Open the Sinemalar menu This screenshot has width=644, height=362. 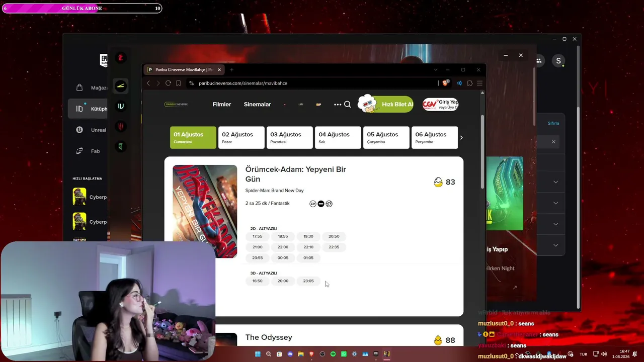click(258, 105)
